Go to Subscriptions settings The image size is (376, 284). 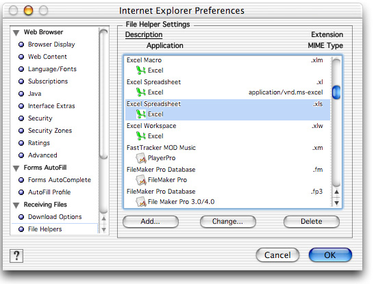[x=48, y=81]
